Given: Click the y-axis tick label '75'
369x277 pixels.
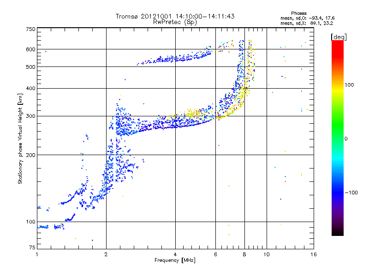Looking at the screenshot, I should [x=32, y=247].
